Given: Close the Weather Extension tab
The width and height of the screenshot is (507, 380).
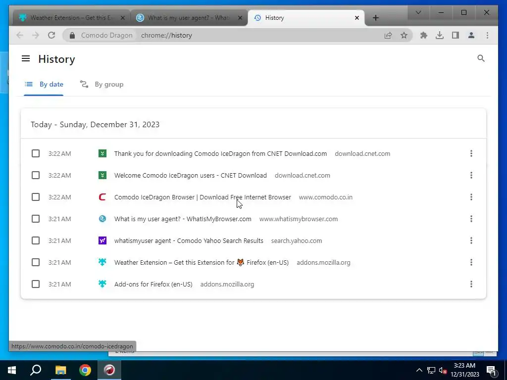Looking at the screenshot, I should point(123,18).
